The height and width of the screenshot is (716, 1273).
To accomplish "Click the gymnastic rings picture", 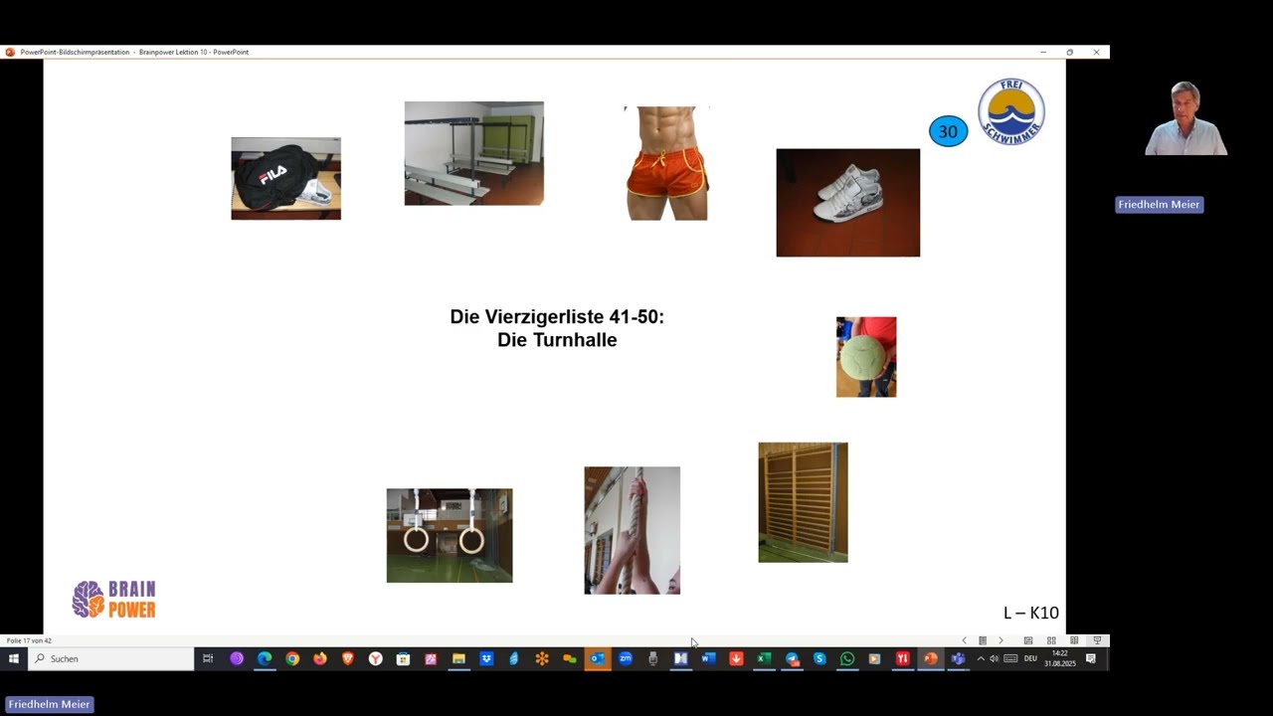I will [450, 535].
